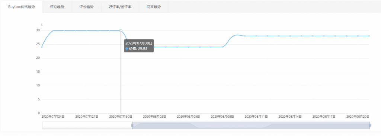Click the left zoom slider handle
The width and height of the screenshot is (381, 136).
point(132,125)
